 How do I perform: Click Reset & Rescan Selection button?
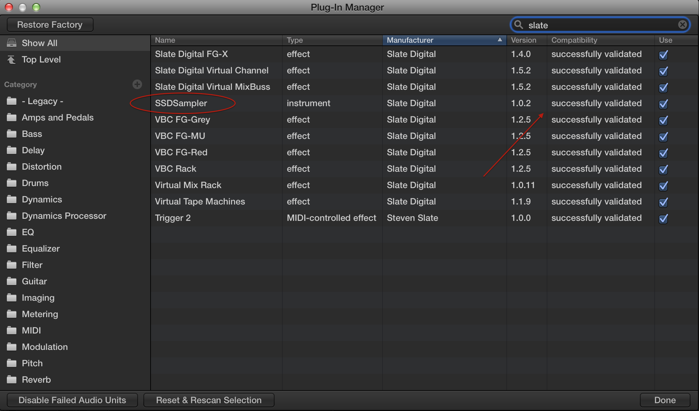[x=209, y=400]
